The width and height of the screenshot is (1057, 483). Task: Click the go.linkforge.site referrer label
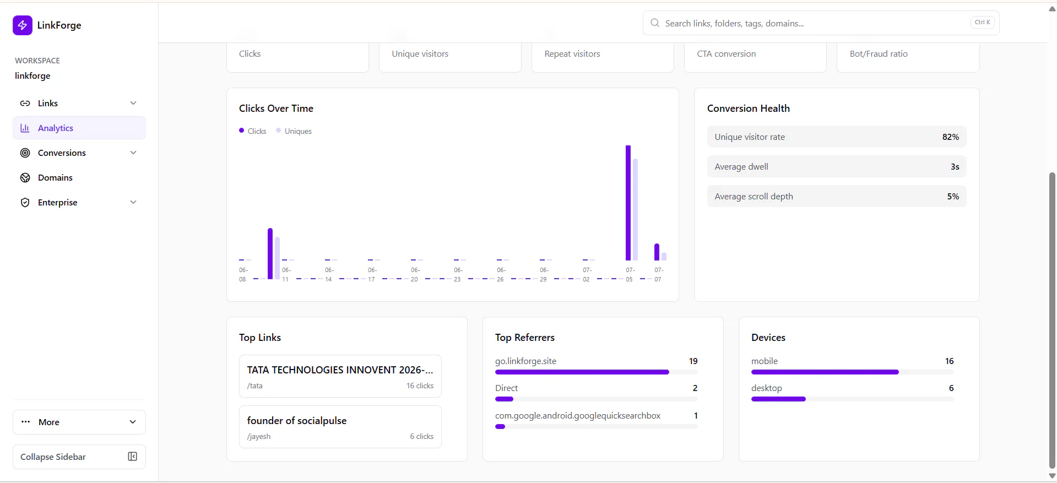click(525, 361)
